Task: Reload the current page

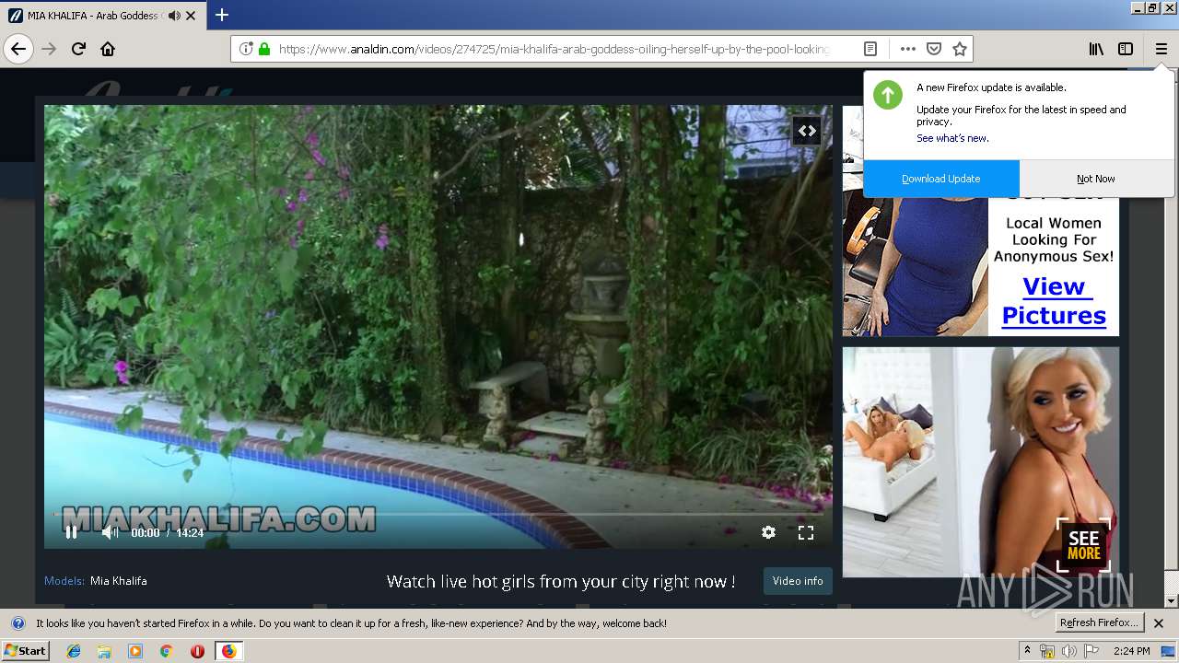Action: (x=78, y=49)
